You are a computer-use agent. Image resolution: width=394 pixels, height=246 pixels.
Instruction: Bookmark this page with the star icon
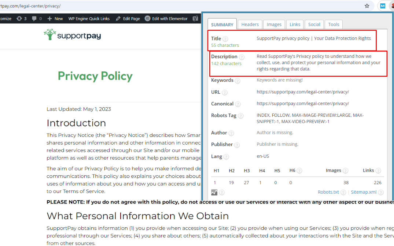click(367, 6)
